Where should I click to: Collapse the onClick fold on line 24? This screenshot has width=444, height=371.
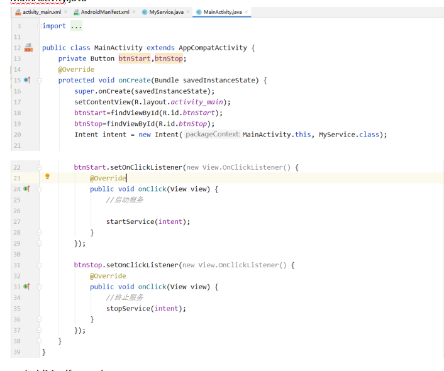[x=40, y=189]
